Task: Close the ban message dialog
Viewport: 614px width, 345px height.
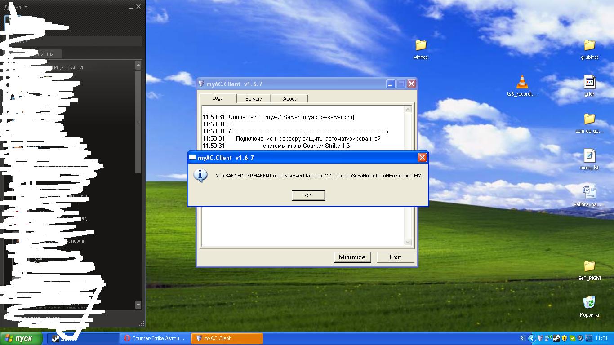Action: (422, 157)
